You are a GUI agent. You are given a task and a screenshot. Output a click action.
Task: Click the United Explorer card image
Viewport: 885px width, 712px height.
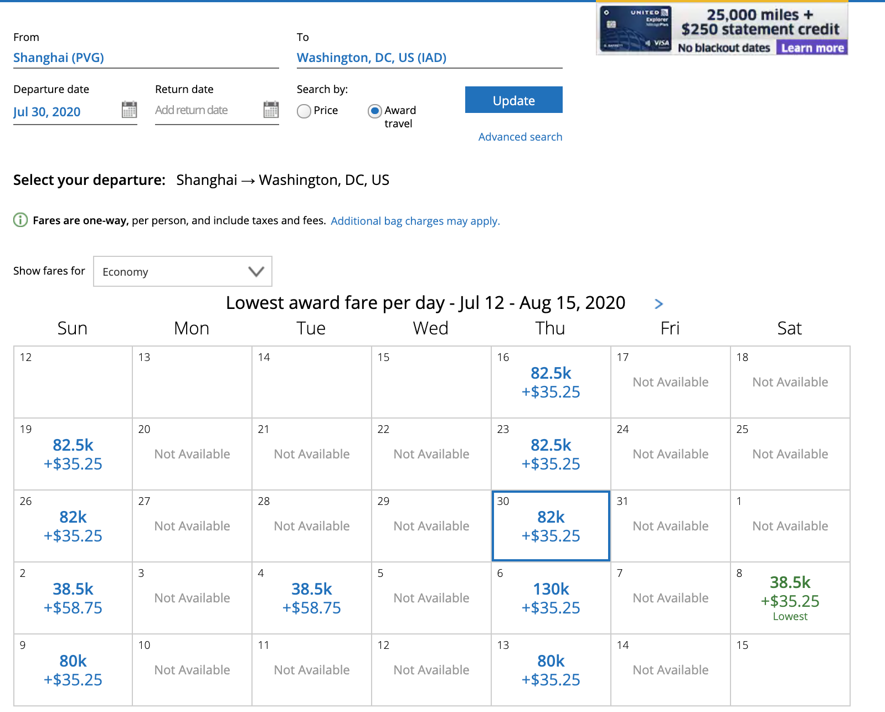click(x=636, y=29)
